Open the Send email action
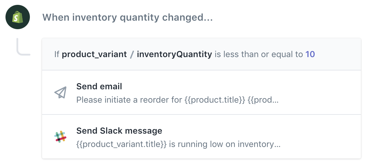This screenshot has width=367, height=164. point(201,93)
